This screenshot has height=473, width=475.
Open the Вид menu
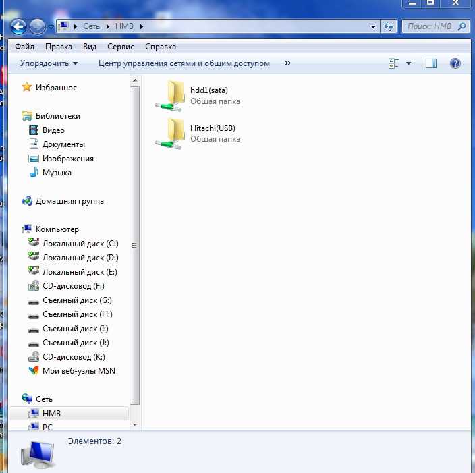(90, 47)
